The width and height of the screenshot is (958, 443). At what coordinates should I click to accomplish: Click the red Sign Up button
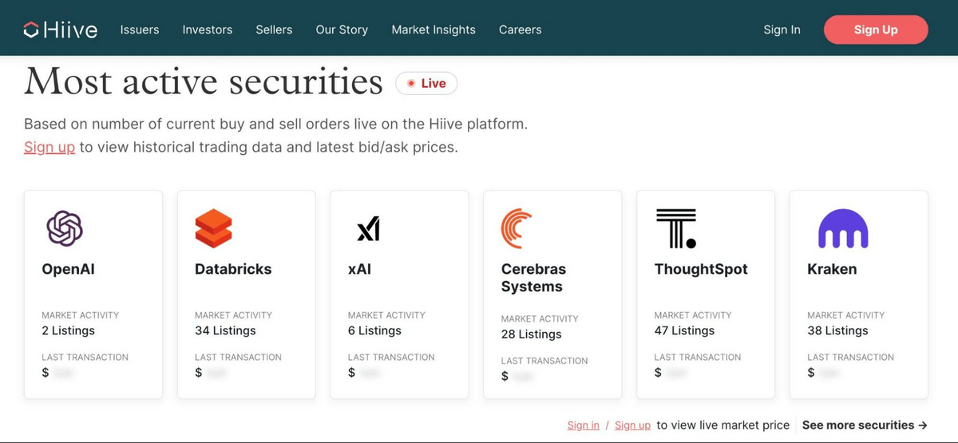pos(876,30)
